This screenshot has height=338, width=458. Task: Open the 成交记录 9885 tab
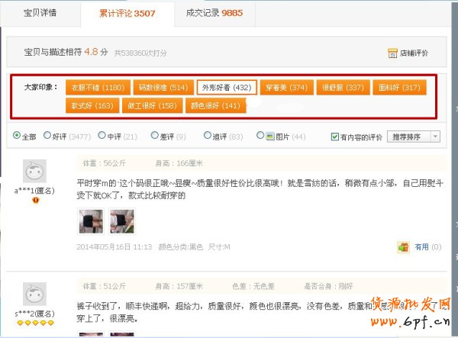pos(215,13)
